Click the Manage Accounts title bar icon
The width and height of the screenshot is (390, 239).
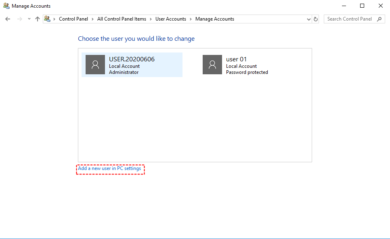[x=6, y=6]
